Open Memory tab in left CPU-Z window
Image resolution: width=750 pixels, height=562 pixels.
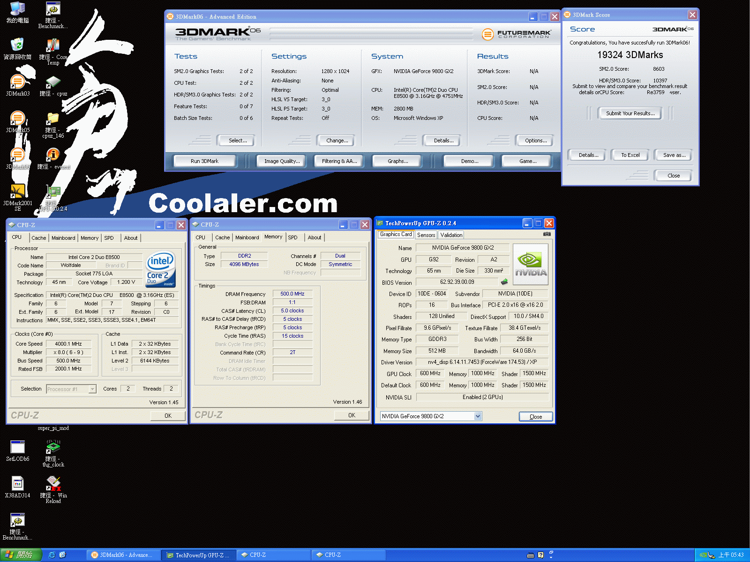point(90,238)
